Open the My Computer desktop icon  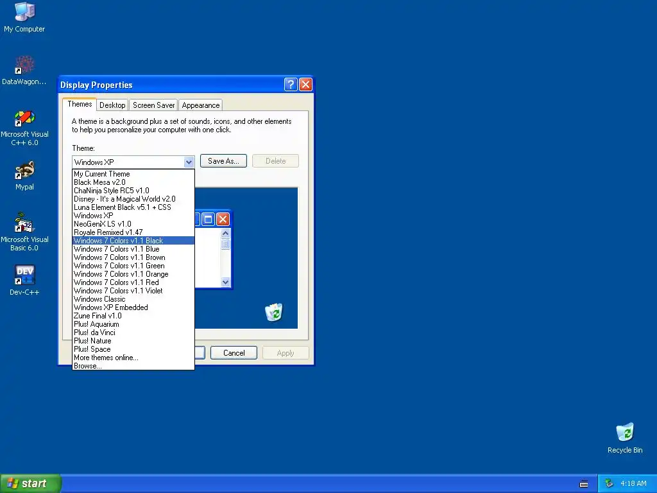[24, 17]
